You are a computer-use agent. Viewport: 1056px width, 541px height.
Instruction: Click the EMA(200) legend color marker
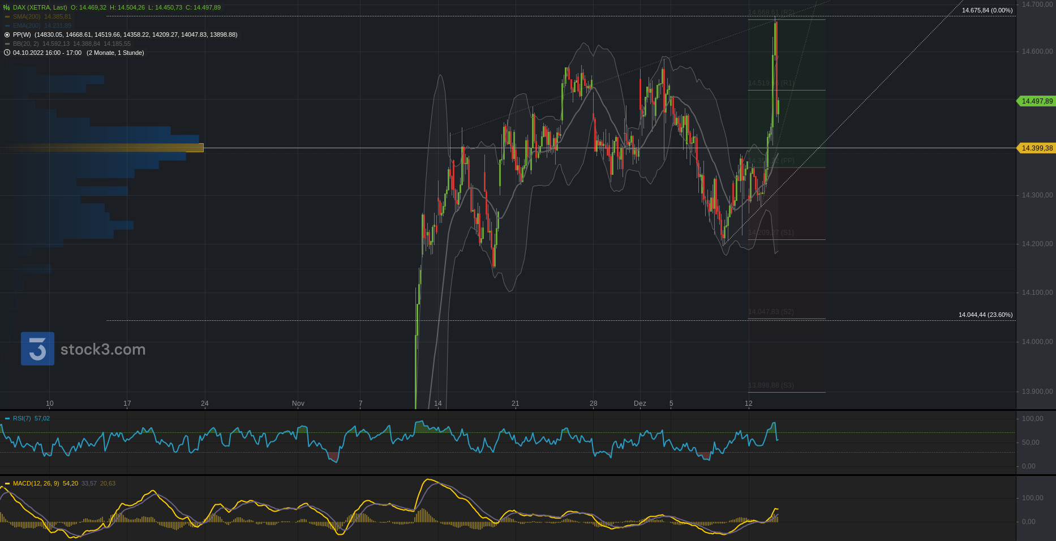7,25
